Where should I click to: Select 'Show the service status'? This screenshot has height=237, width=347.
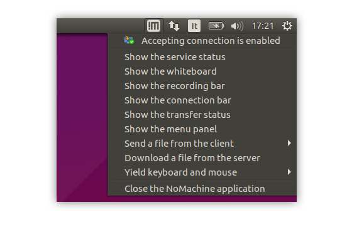[202, 57]
